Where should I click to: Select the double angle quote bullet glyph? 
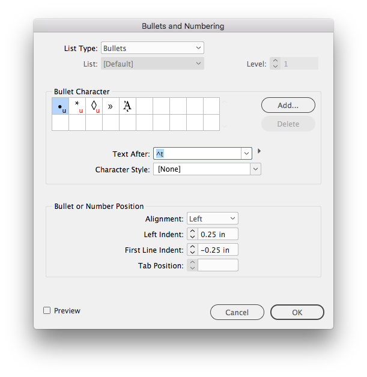pos(111,106)
